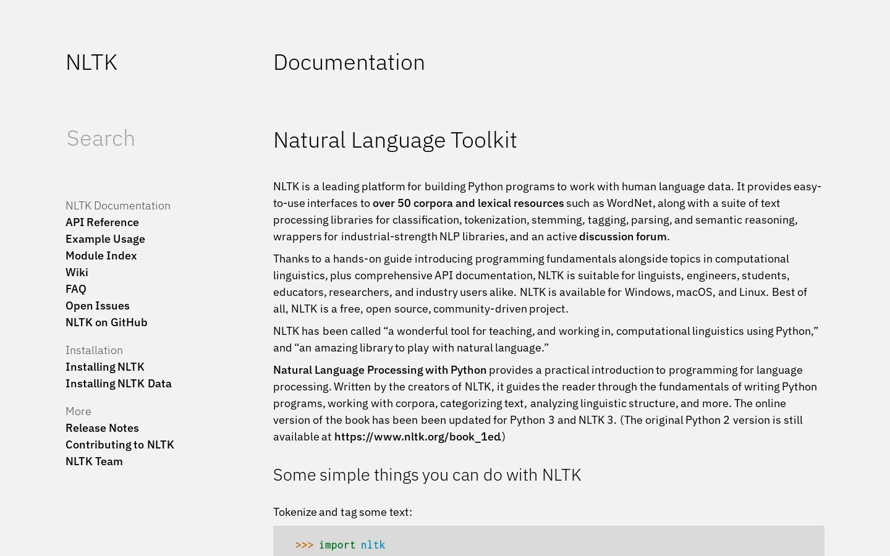Open 'Natural Language Processing with Python' book link
This screenshot has height=556, width=890.
click(379, 370)
